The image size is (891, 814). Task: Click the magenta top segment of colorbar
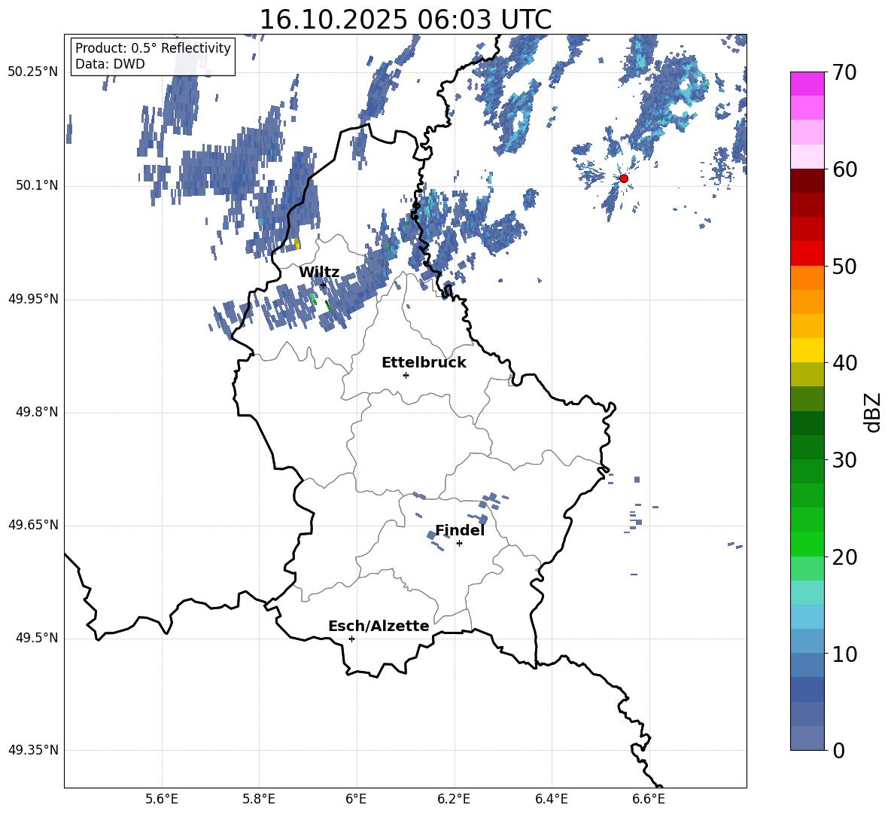[x=807, y=84]
